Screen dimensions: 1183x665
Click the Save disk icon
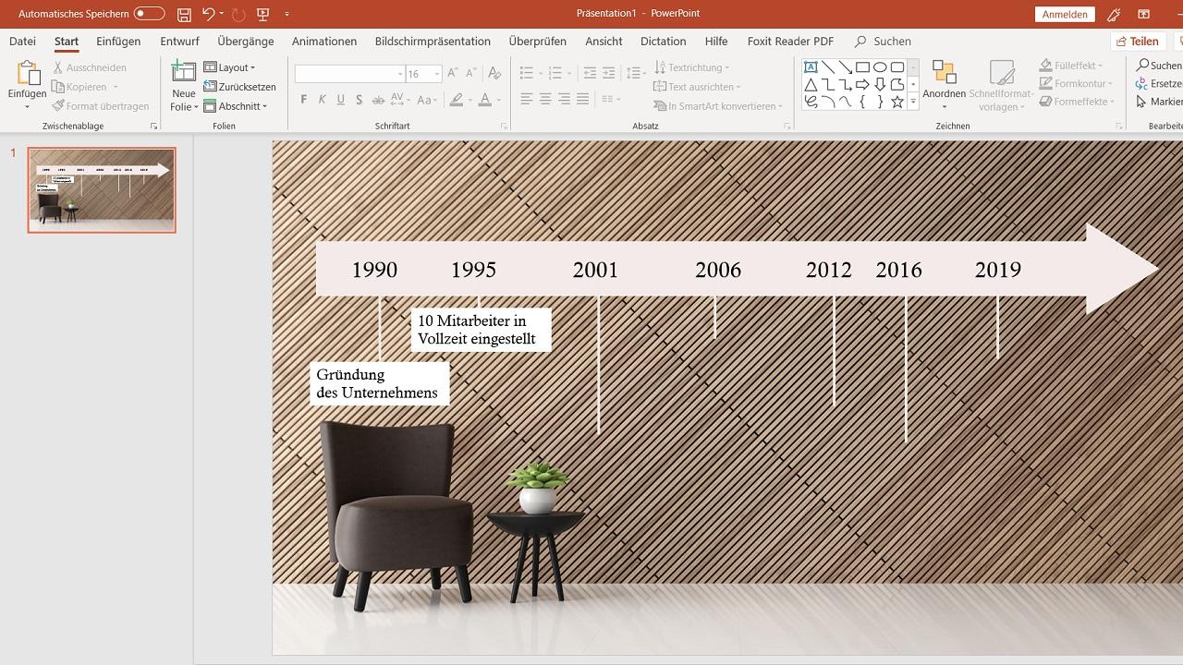(x=184, y=14)
